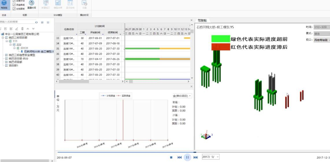This screenshot has width=330, height=162.
Task: Stop the simulation playback
Action: click(x=171, y=157)
